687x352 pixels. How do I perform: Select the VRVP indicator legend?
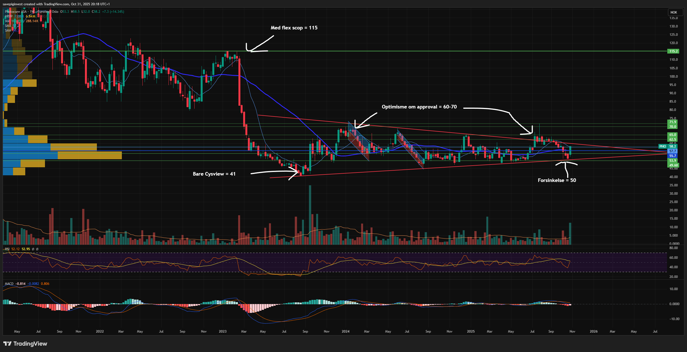9,16
